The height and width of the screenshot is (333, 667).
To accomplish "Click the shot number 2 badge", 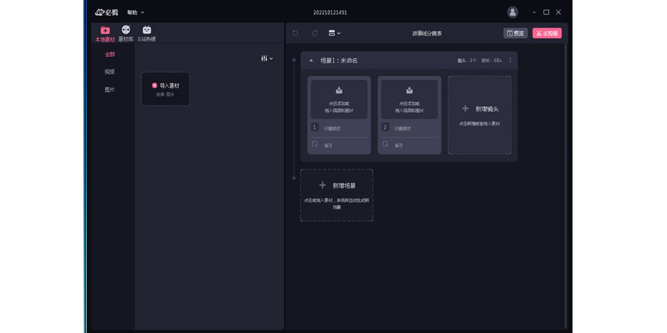I will click(x=385, y=128).
